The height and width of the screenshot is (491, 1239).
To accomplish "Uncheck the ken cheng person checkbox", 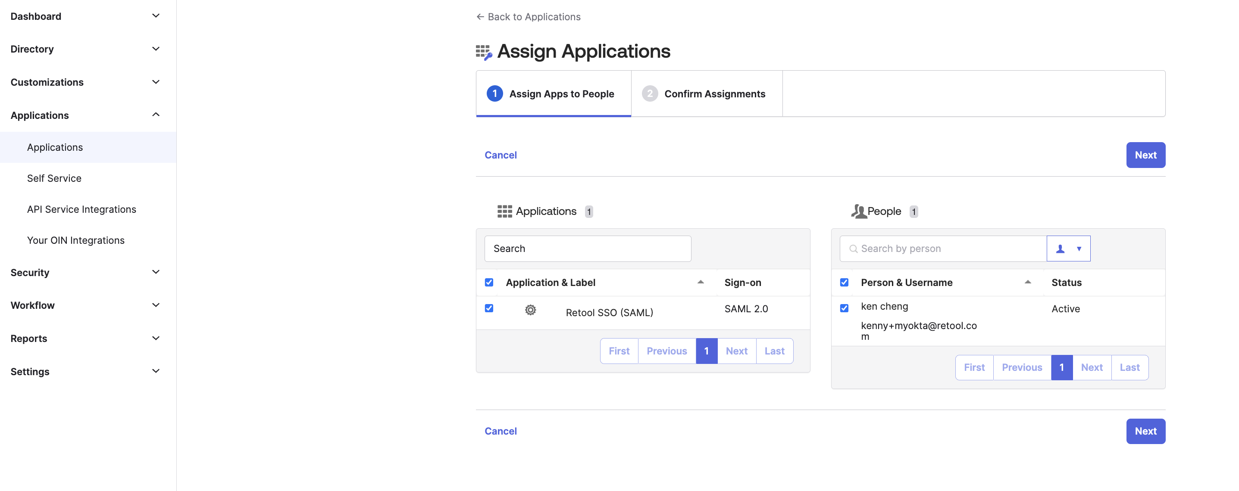I will pyautogui.click(x=844, y=308).
